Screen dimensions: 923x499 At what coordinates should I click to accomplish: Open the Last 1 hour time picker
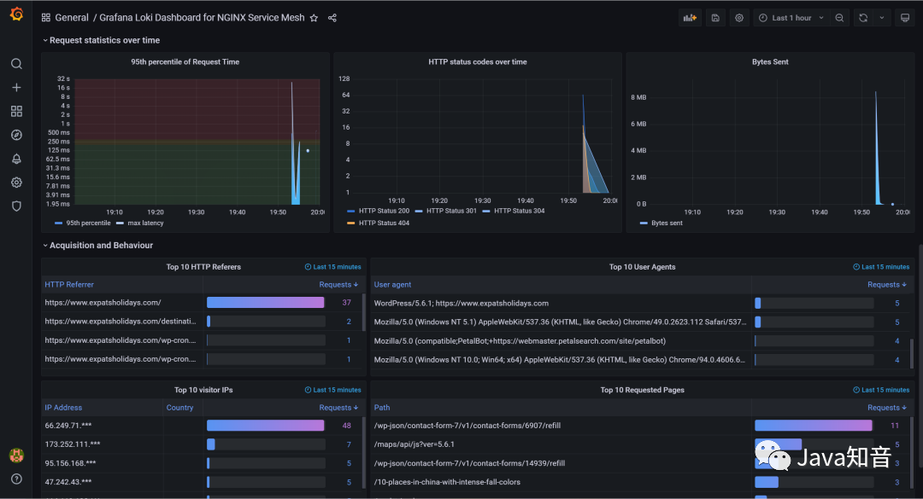(x=791, y=18)
